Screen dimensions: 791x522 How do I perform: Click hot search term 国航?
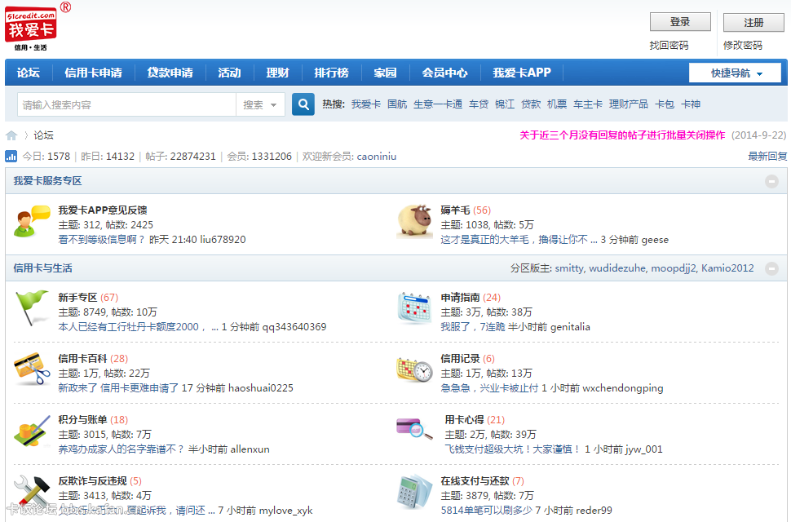[397, 104]
